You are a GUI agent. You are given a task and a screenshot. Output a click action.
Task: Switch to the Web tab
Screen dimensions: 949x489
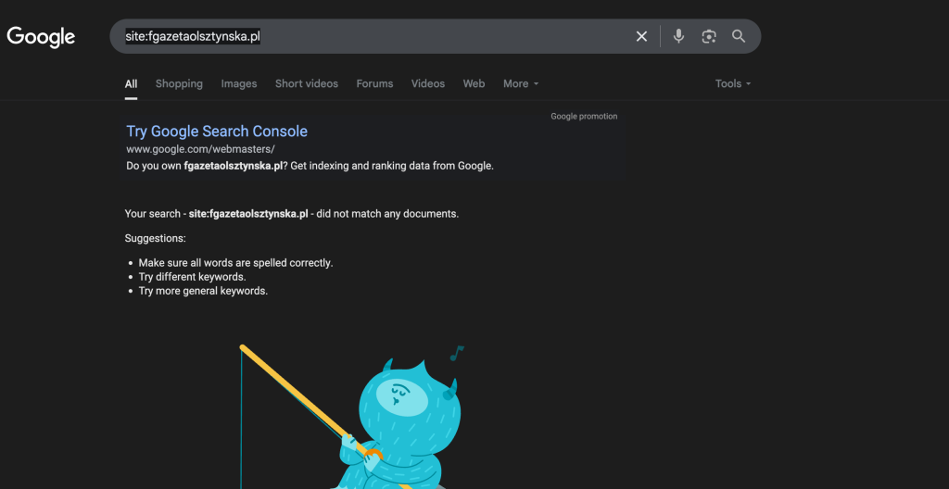(474, 83)
